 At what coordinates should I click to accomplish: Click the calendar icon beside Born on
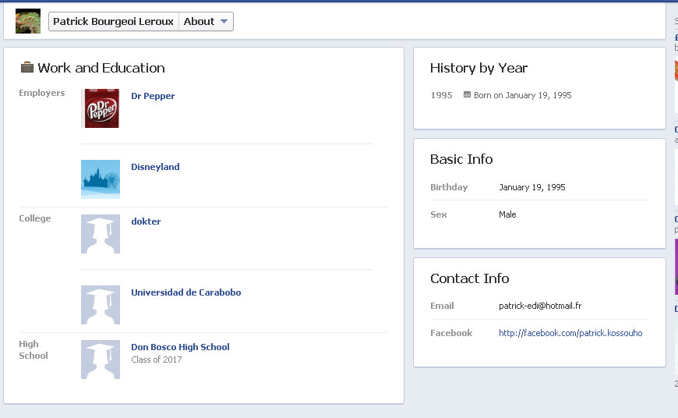pos(467,95)
